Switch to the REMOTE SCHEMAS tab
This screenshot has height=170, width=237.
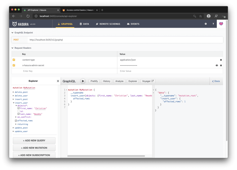tap(108, 24)
